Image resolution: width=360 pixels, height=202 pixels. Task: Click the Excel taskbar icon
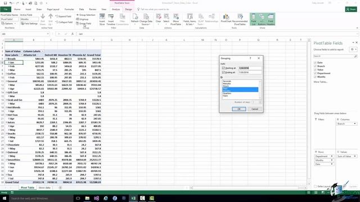coord(133,198)
